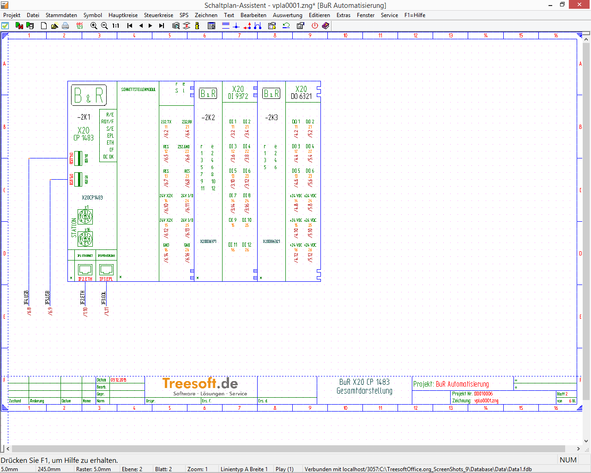The width and height of the screenshot is (591, 473).
Task: Open file with the folder icon
Action: point(54,26)
